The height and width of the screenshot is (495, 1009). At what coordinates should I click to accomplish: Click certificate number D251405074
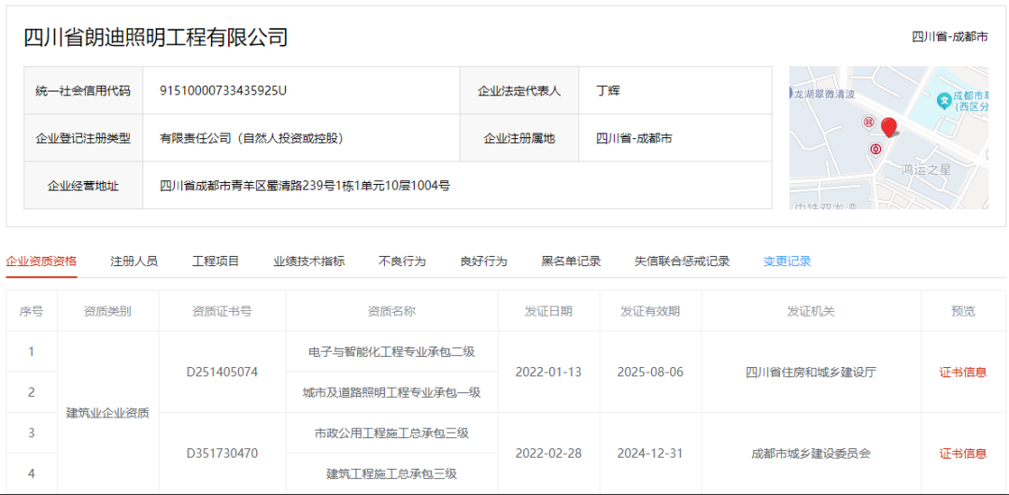222,372
